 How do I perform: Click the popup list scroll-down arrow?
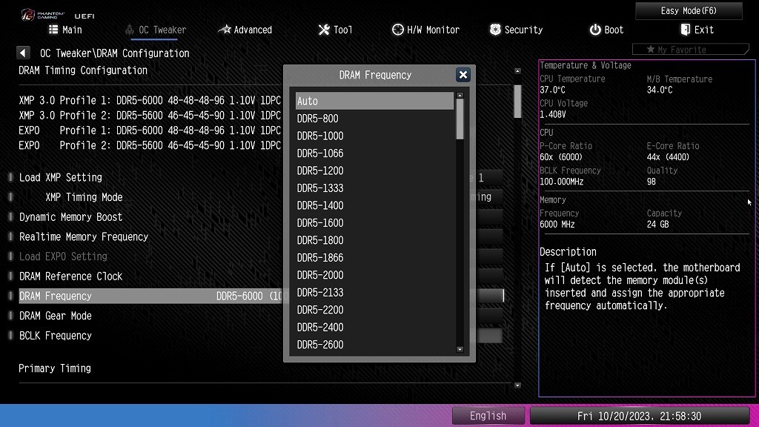click(x=460, y=349)
